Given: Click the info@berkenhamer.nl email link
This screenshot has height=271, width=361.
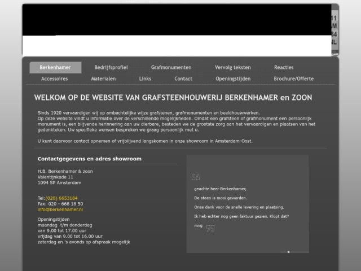Looking at the screenshot, I should [60, 209].
